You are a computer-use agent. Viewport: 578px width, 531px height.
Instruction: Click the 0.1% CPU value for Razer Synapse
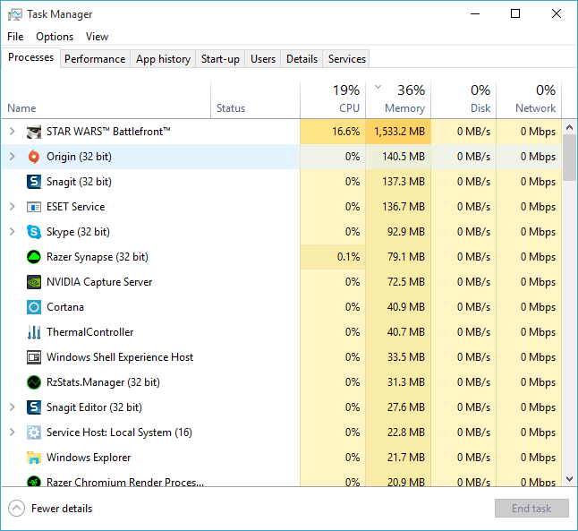pyautogui.click(x=348, y=257)
